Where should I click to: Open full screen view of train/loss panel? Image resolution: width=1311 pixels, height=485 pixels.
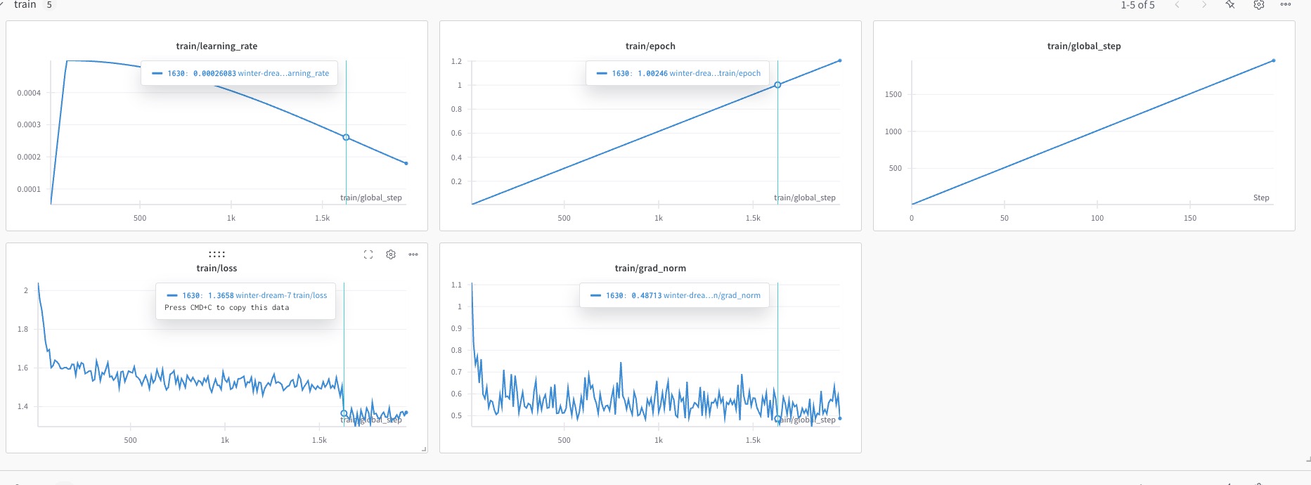[x=368, y=254]
